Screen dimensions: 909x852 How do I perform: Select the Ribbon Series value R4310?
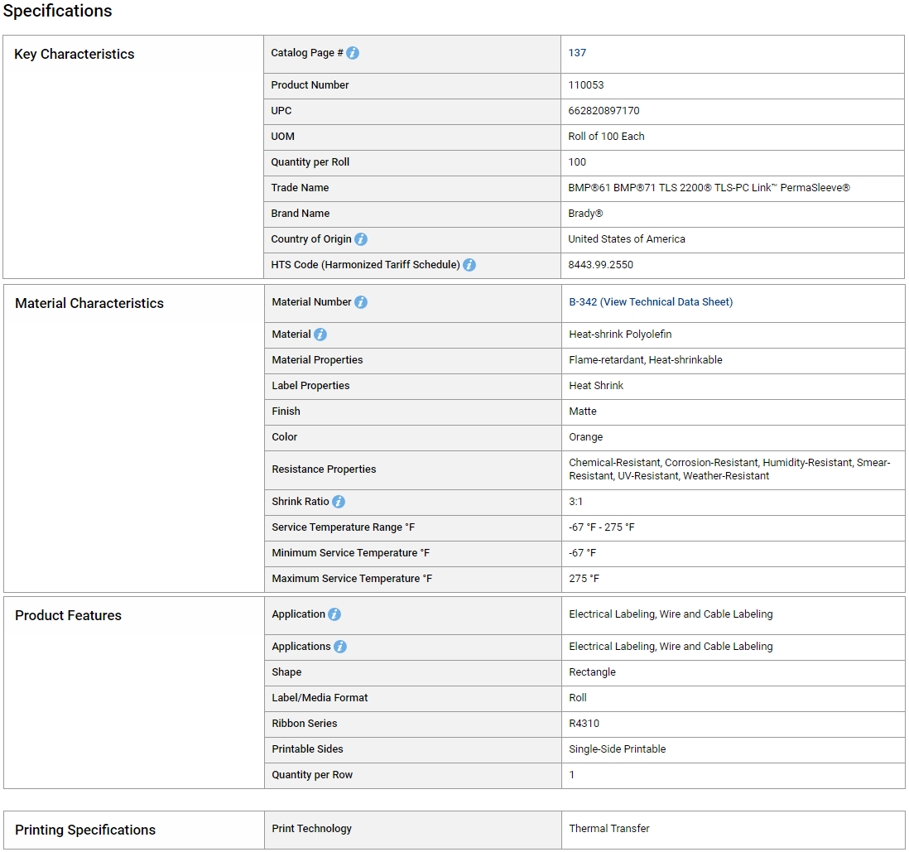coord(584,724)
